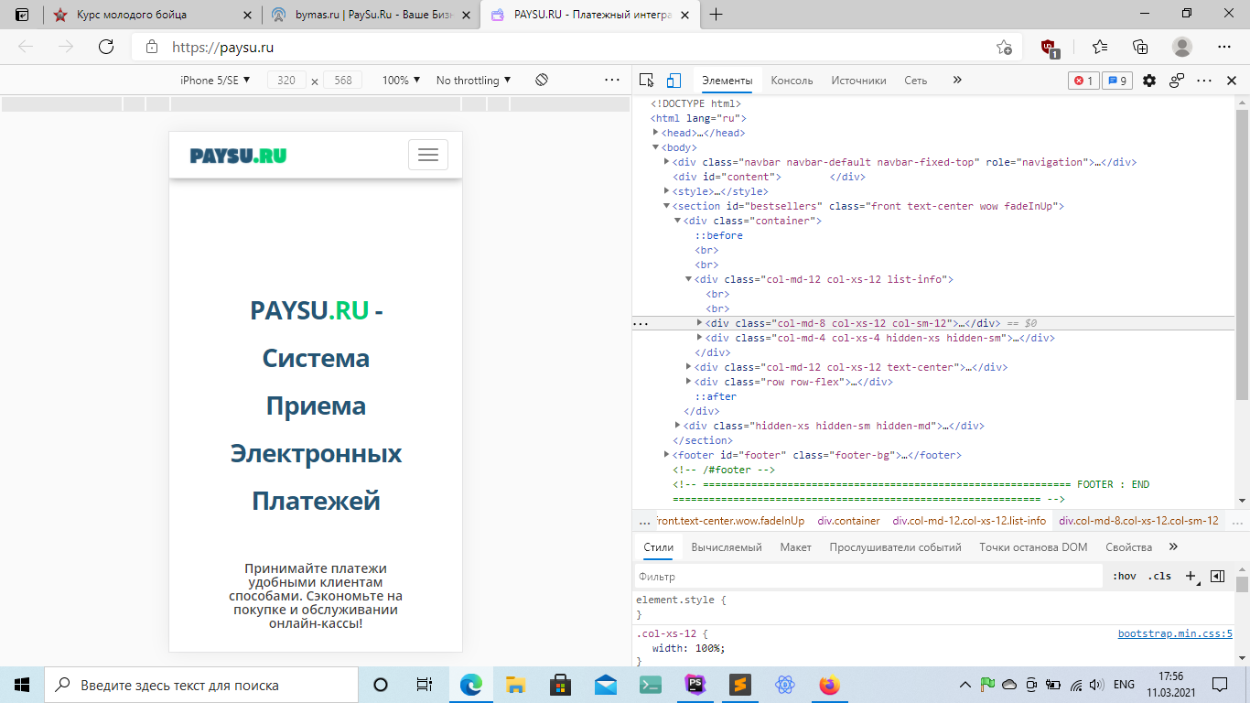This screenshot has width=1250, height=703.
Task: Click the Elements panel vertical scrollbar
Action: tap(1242, 256)
